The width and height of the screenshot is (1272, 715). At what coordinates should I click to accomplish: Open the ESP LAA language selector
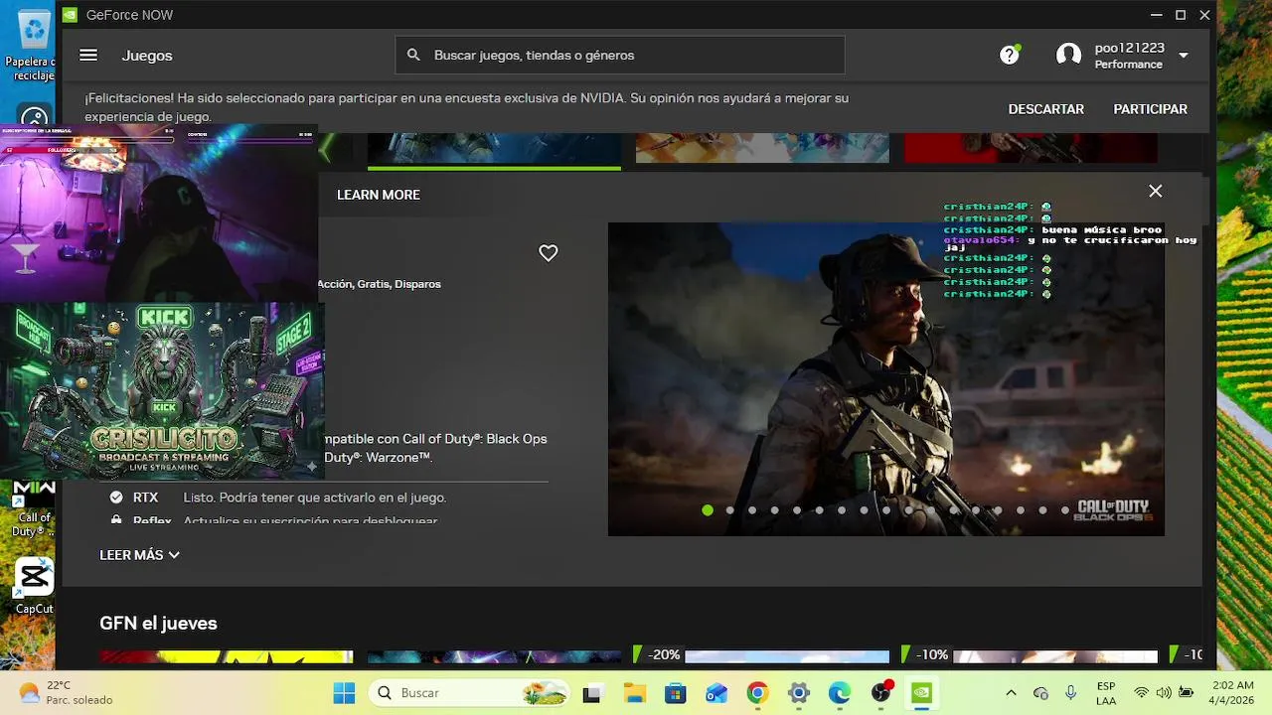tap(1106, 693)
